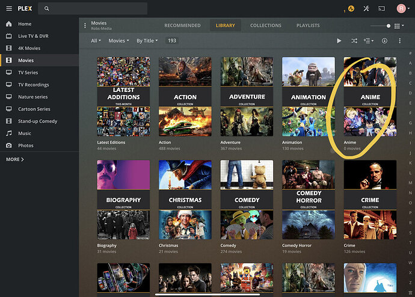Open the All filter dropdown
Image resolution: width=415 pixels, height=297 pixels.
pyautogui.click(x=96, y=41)
